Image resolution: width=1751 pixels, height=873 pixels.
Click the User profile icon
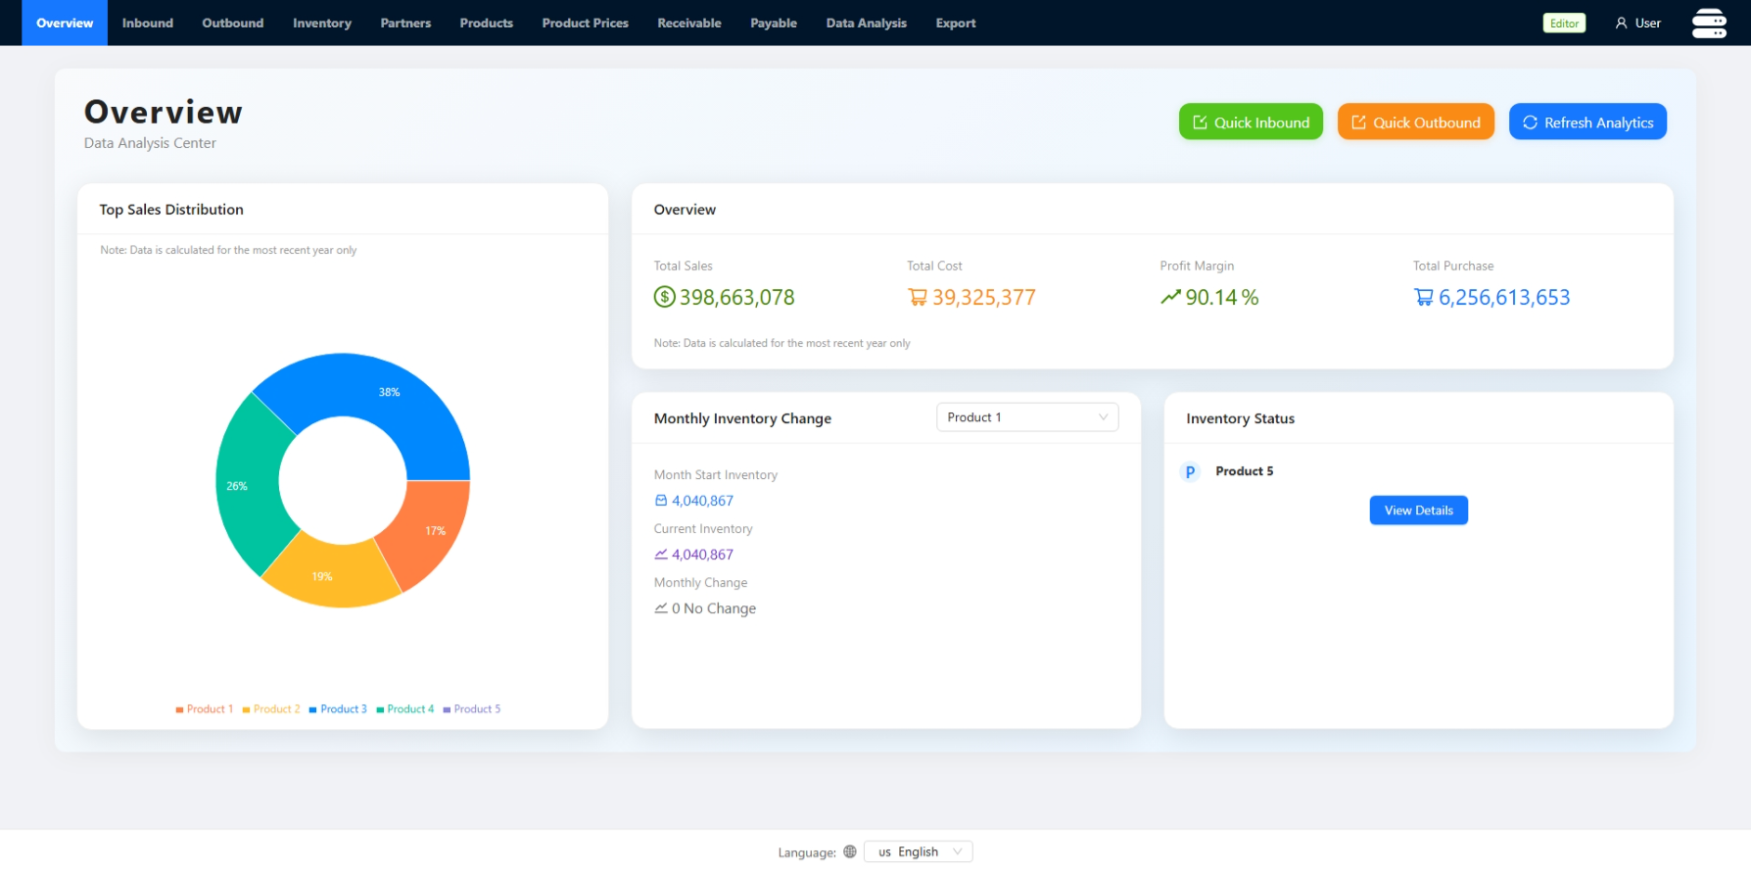point(1621,24)
